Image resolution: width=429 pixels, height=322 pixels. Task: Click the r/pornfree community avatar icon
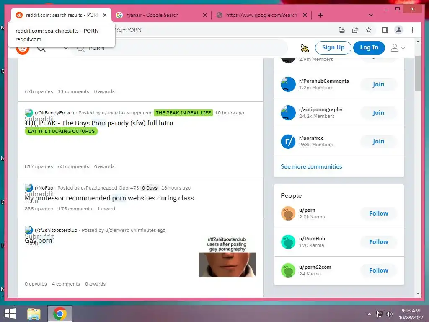coord(288,141)
